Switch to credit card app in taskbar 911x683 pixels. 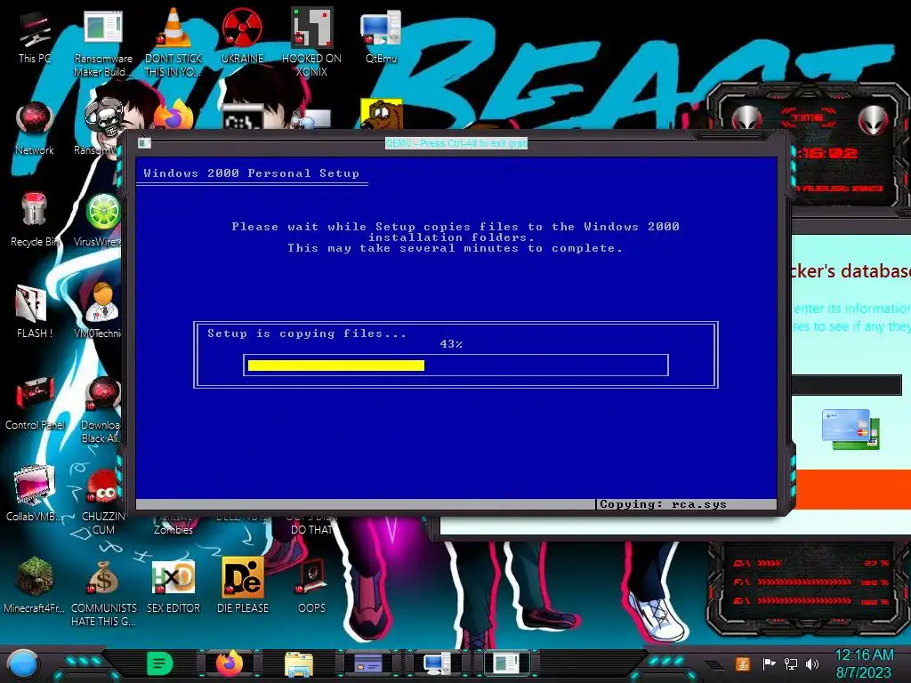(x=367, y=663)
